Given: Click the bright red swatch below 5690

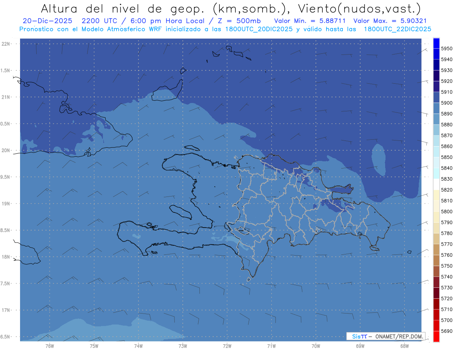Looking at the screenshot, I should 436,336.
